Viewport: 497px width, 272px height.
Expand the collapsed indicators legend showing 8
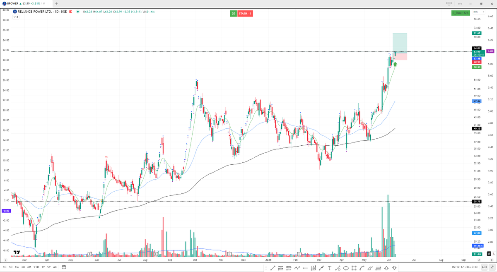coord(16,17)
